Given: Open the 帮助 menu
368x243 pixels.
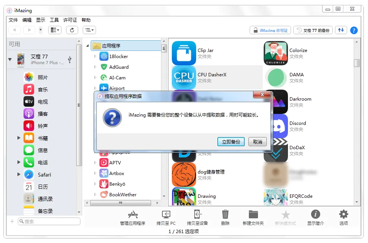Looking at the screenshot, I should tap(86, 20).
